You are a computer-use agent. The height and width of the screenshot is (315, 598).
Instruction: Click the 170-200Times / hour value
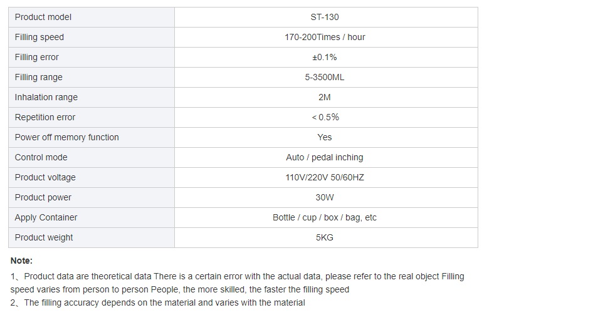pyautogui.click(x=325, y=38)
